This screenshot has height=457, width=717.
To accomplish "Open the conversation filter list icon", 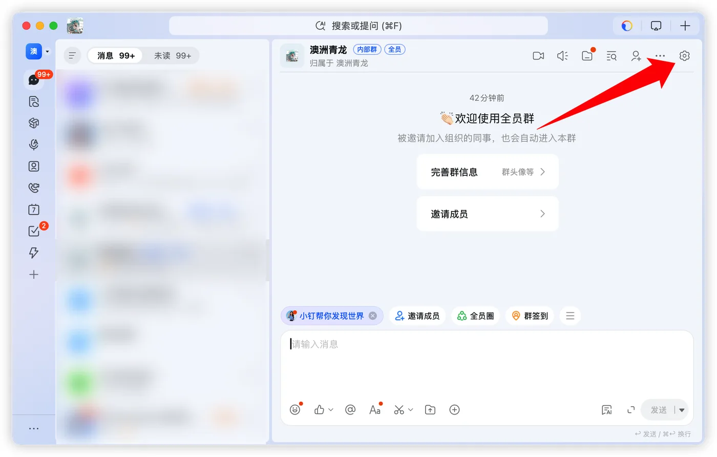I will tap(72, 55).
